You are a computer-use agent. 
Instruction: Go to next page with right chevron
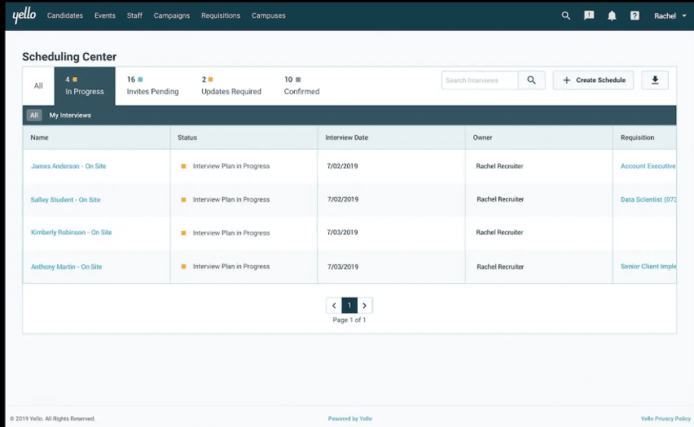click(365, 306)
